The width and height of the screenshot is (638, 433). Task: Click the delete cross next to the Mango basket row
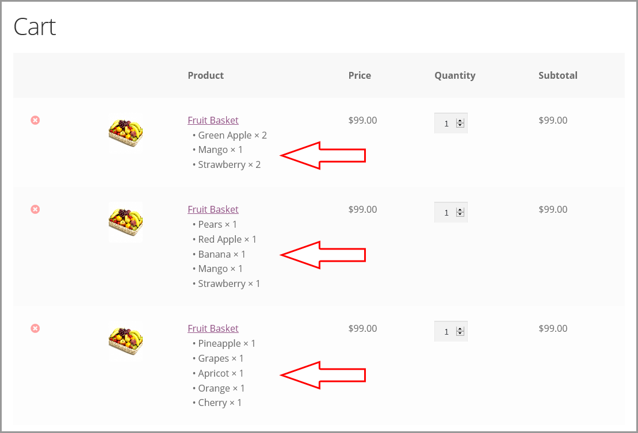[x=35, y=120]
